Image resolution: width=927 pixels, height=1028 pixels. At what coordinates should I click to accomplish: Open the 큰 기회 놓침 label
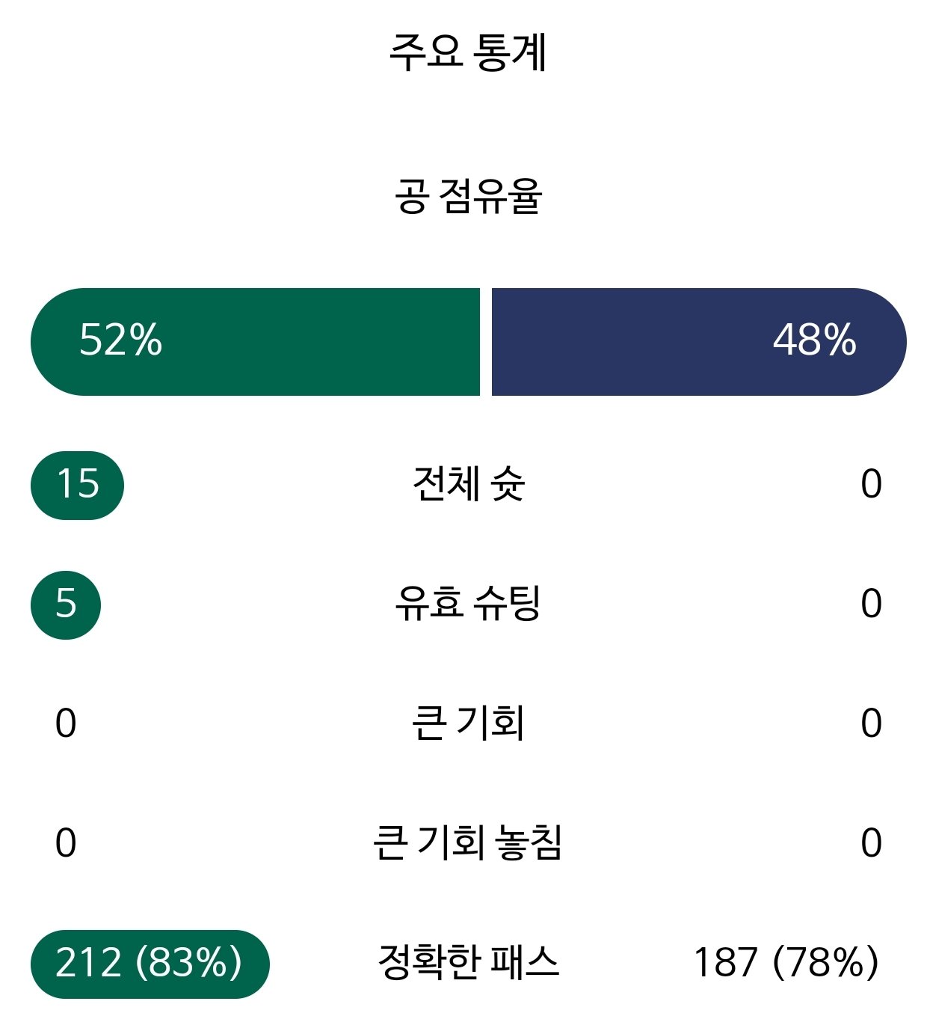[468, 843]
